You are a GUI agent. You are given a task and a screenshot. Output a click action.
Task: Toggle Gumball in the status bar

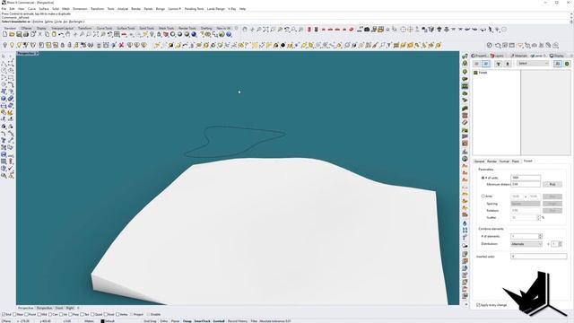(219, 321)
